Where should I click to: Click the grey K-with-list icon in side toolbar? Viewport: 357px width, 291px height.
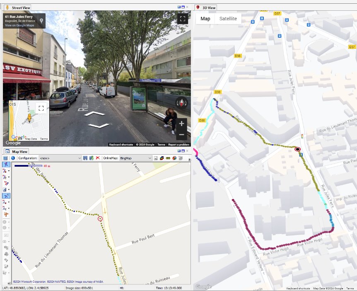click(x=6, y=248)
